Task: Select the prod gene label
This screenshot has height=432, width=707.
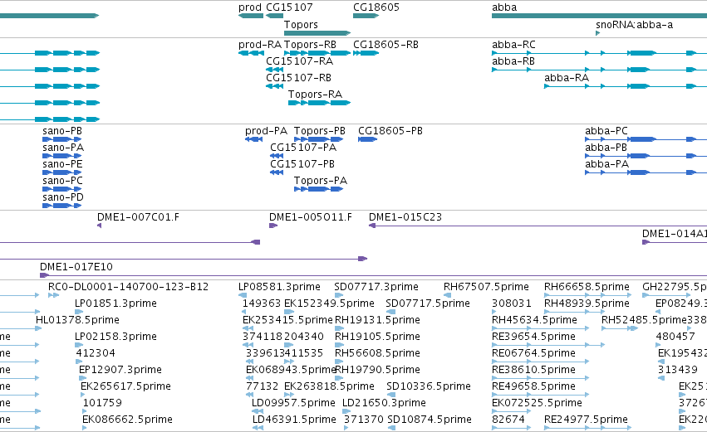Action: pyautogui.click(x=250, y=7)
